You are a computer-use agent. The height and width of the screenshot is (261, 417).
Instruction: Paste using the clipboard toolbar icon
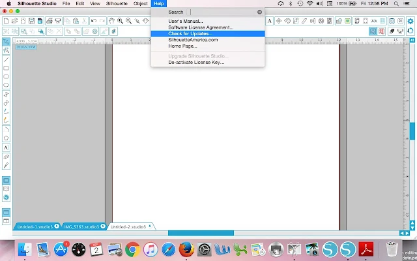pos(76,21)
